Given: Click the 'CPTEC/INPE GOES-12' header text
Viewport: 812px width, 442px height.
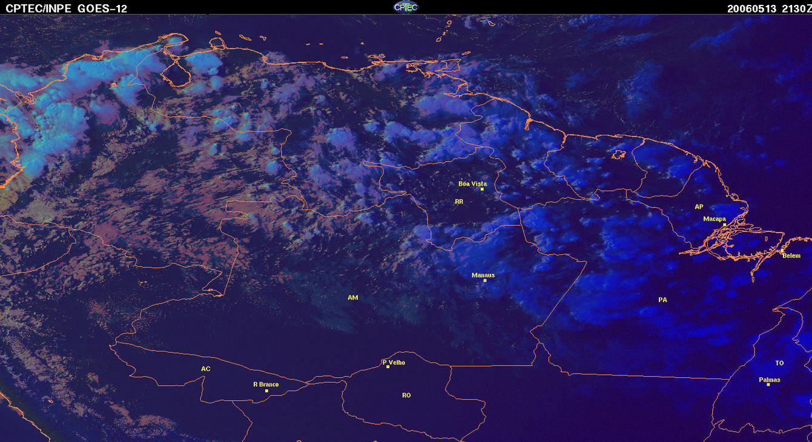Looking at the screenshot, I should (67, 8).
